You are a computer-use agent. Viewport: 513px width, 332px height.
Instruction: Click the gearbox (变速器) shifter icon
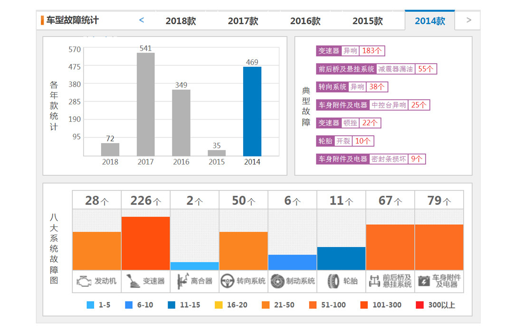click(x=133, y=281)
